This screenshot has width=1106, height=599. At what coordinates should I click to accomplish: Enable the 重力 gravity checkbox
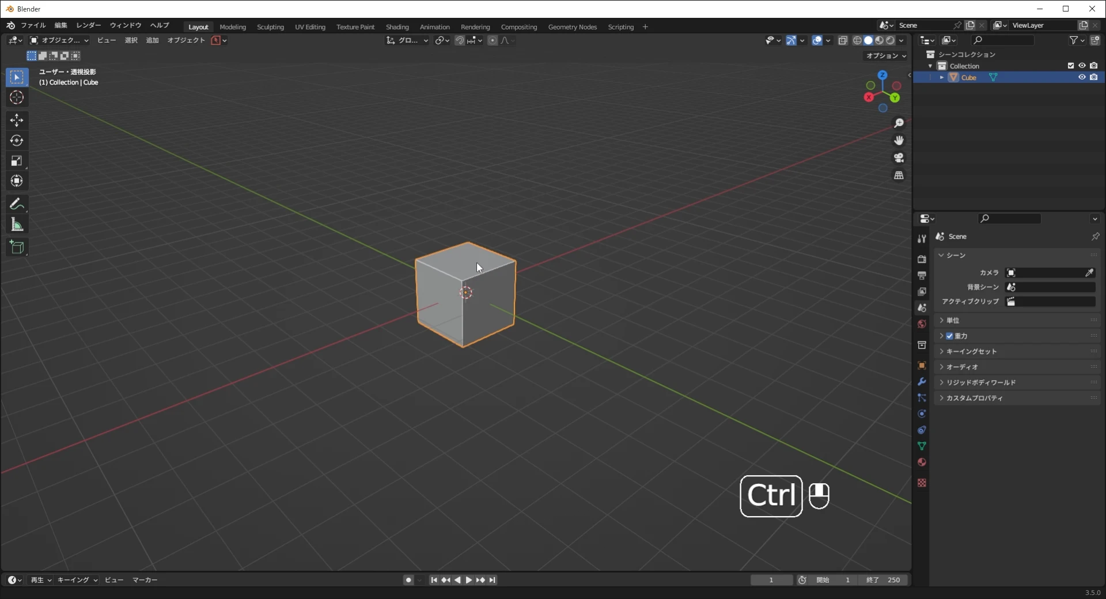[x=949, y=336]
